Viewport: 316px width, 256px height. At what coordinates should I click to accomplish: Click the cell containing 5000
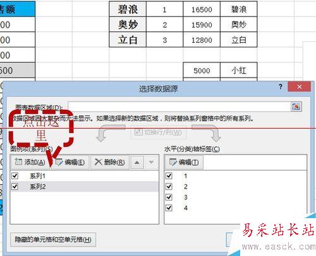point(202,71)
